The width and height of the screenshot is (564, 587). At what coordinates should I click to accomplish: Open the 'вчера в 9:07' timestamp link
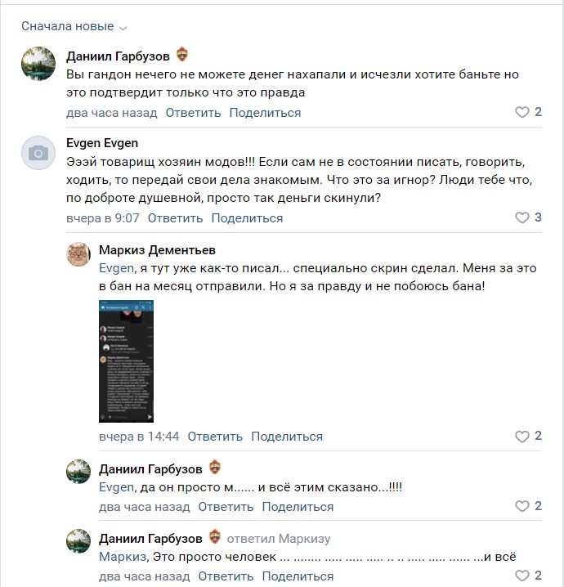click(102, 218)
